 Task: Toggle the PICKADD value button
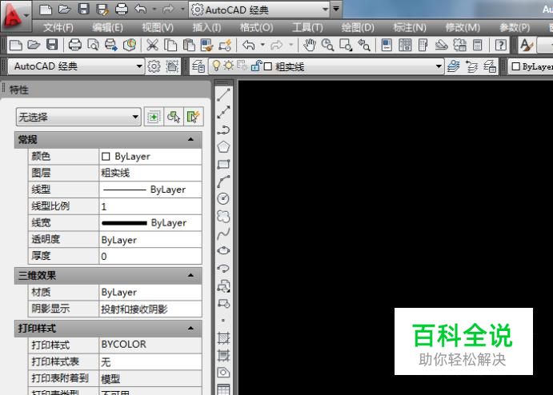click(x=154, y=117)
